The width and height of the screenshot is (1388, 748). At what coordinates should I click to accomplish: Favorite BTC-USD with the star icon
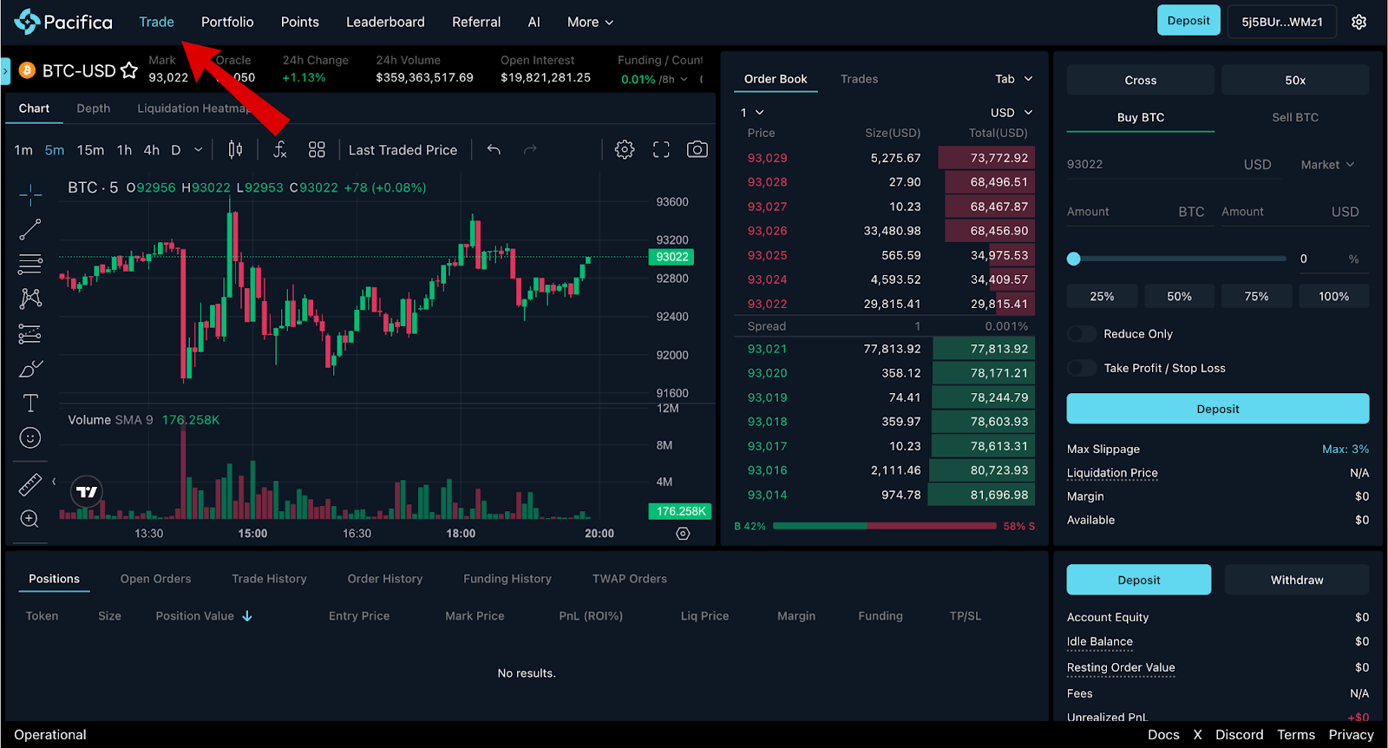(x=129, y=70)
